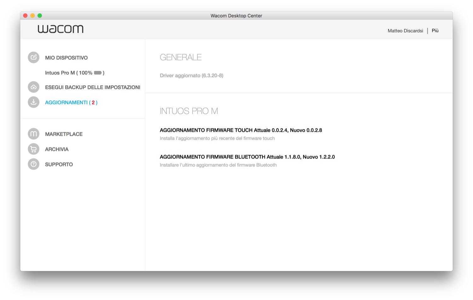Maximize the window with the green button
This screenshot has width=473, height=300.
40,15
